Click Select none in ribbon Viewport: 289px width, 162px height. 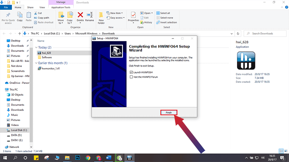(x=165, y=18)
